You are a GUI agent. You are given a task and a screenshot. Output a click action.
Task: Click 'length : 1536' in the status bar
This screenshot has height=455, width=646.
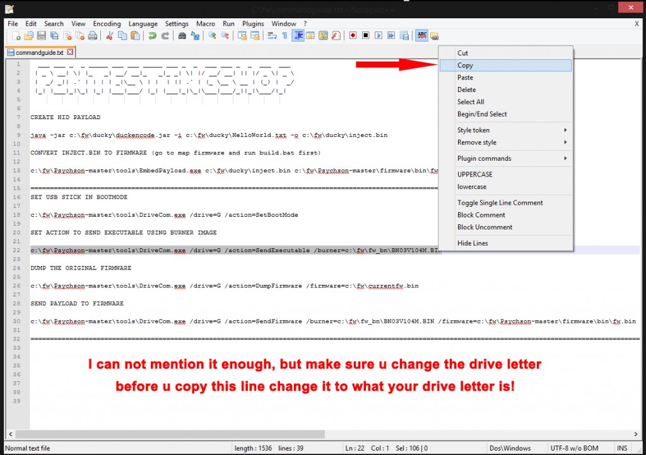click(x=253, y=448)
